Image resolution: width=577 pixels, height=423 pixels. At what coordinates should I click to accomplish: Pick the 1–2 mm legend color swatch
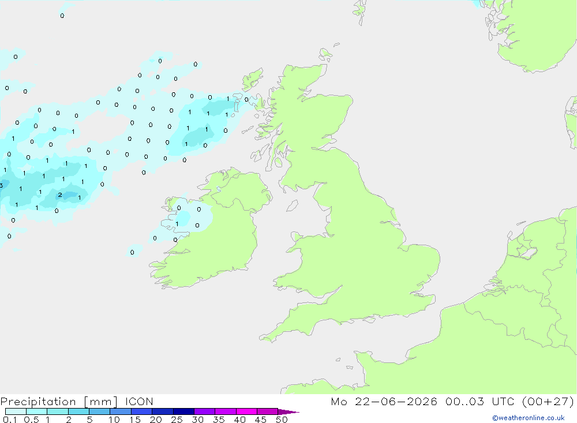coord(57,411)
